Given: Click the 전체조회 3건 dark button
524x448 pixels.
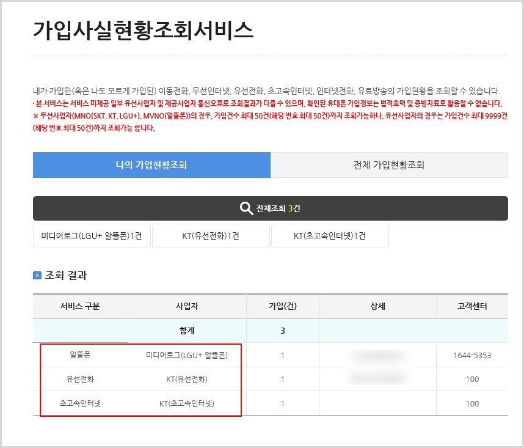Looking at the screenshot, I should tap(271, 208).
